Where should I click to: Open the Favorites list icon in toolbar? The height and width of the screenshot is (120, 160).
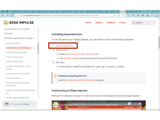coord(138,15)
